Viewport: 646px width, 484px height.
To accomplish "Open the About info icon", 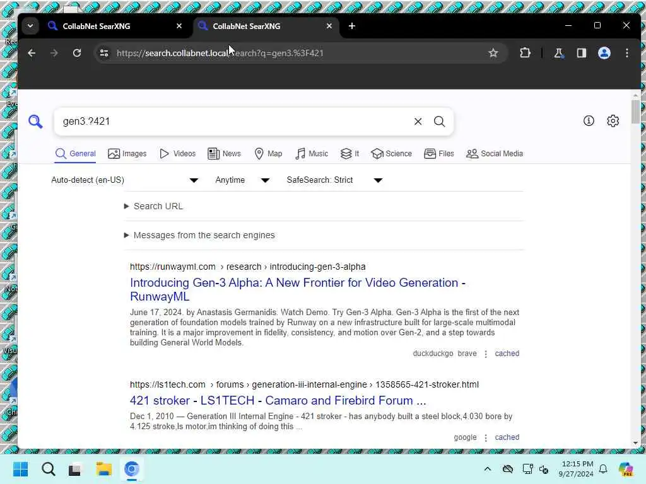I will (x=589, y=120).
